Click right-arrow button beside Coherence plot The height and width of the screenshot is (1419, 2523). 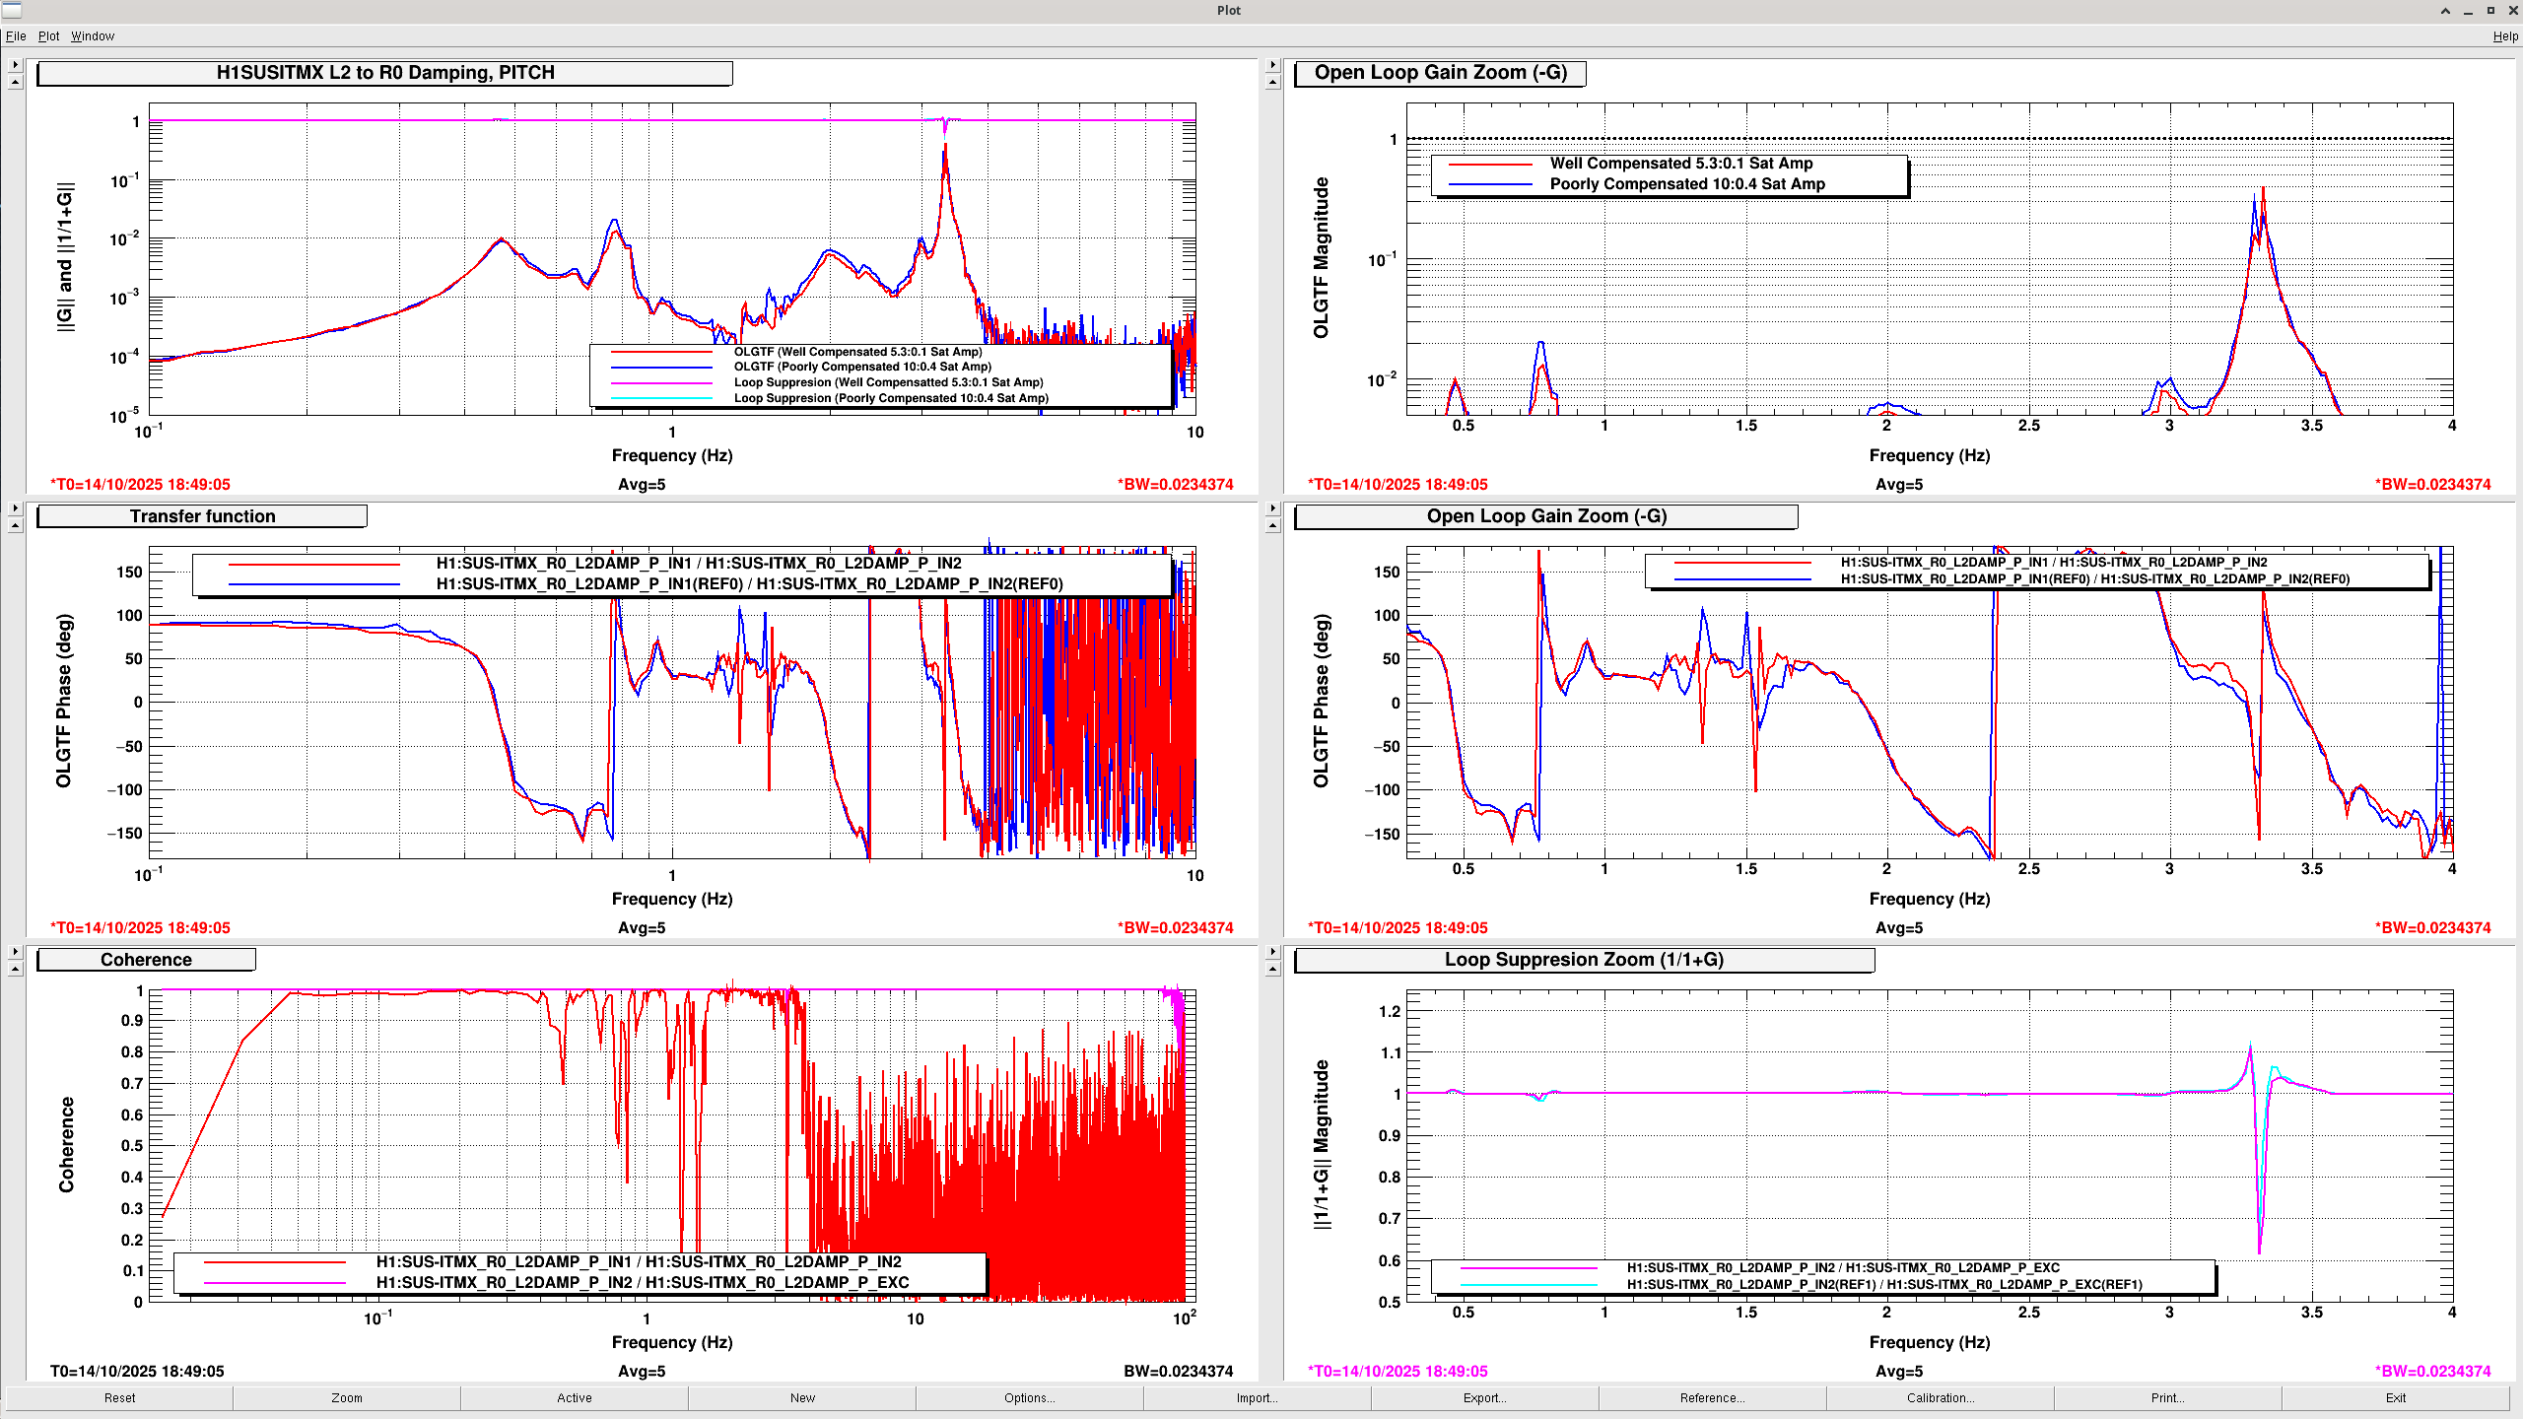click(x=15, y=952)
